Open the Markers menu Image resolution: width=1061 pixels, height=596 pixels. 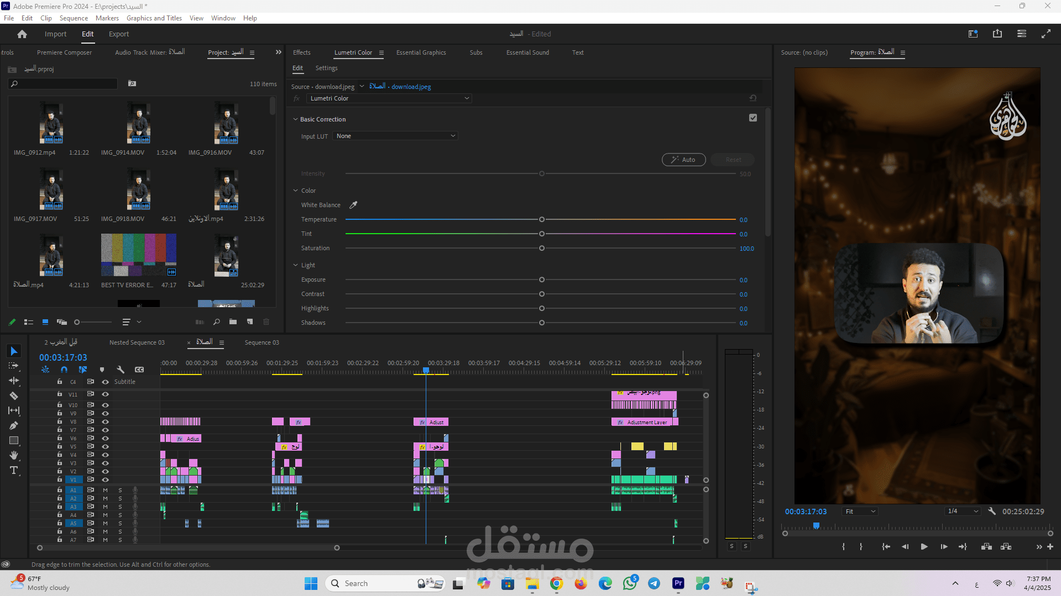[x=107, y=18]
